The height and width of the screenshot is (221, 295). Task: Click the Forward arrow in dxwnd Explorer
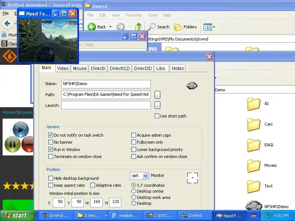point(121,27)
